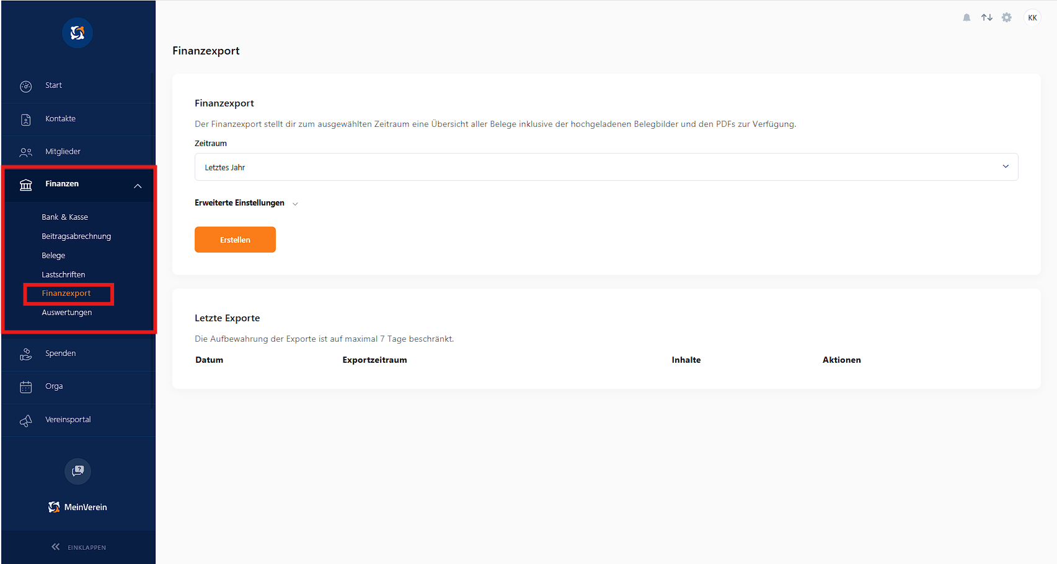Click the Exportzeitraum column header
Screen dimensions: 1057x564
pos(374,360)
